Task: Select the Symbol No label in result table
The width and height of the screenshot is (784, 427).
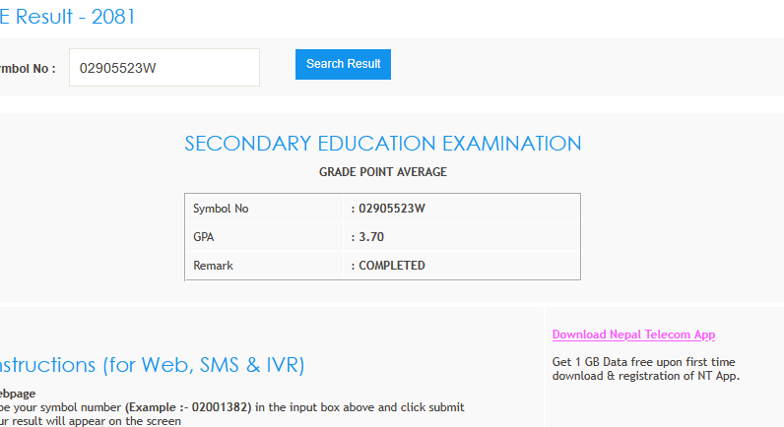Action: point(221,209)
